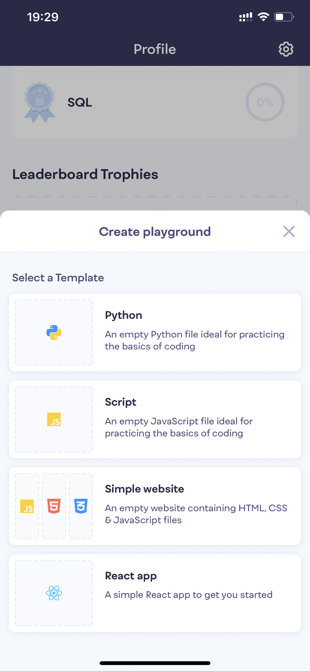The width and height of the screenshot is (310, 671).
Task: Tap the battery indicator icon
Action: (284, 17)
